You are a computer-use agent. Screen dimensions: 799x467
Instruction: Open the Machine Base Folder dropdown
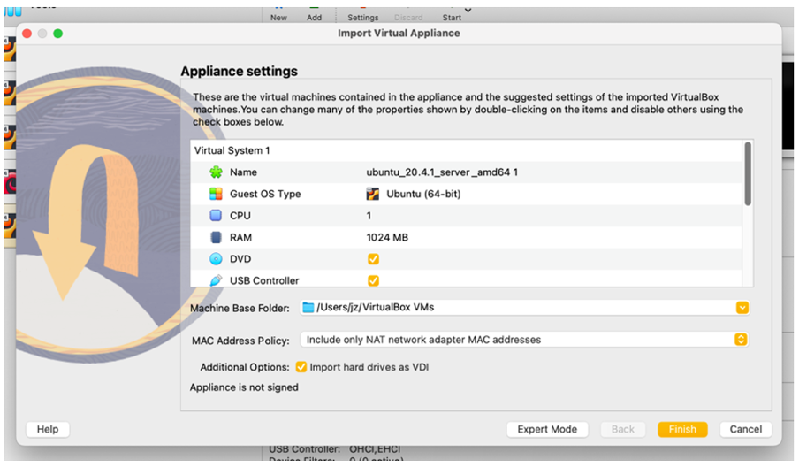tap(742, 308)
